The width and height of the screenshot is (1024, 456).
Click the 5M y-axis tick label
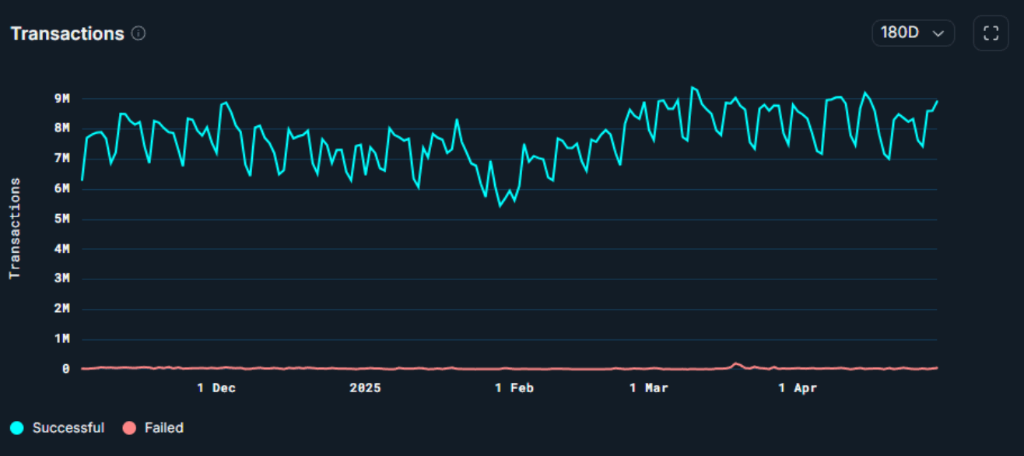tap(62, 219)
